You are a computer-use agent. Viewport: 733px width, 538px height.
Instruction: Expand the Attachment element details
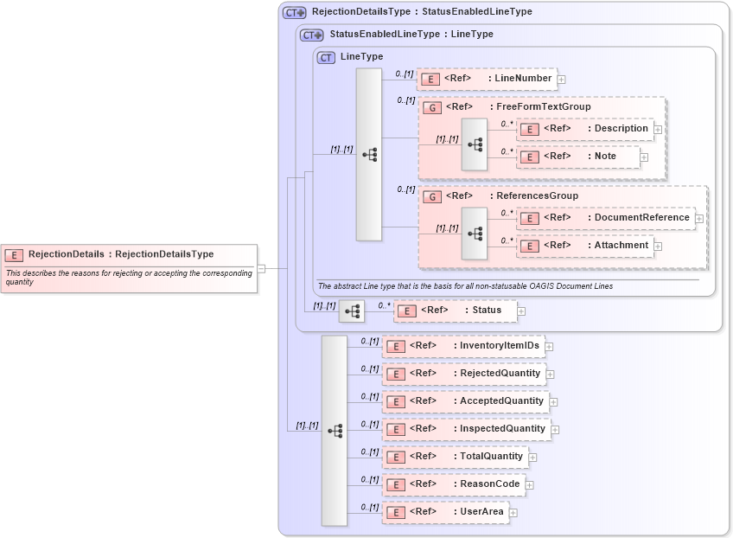[x=659, y=246]
